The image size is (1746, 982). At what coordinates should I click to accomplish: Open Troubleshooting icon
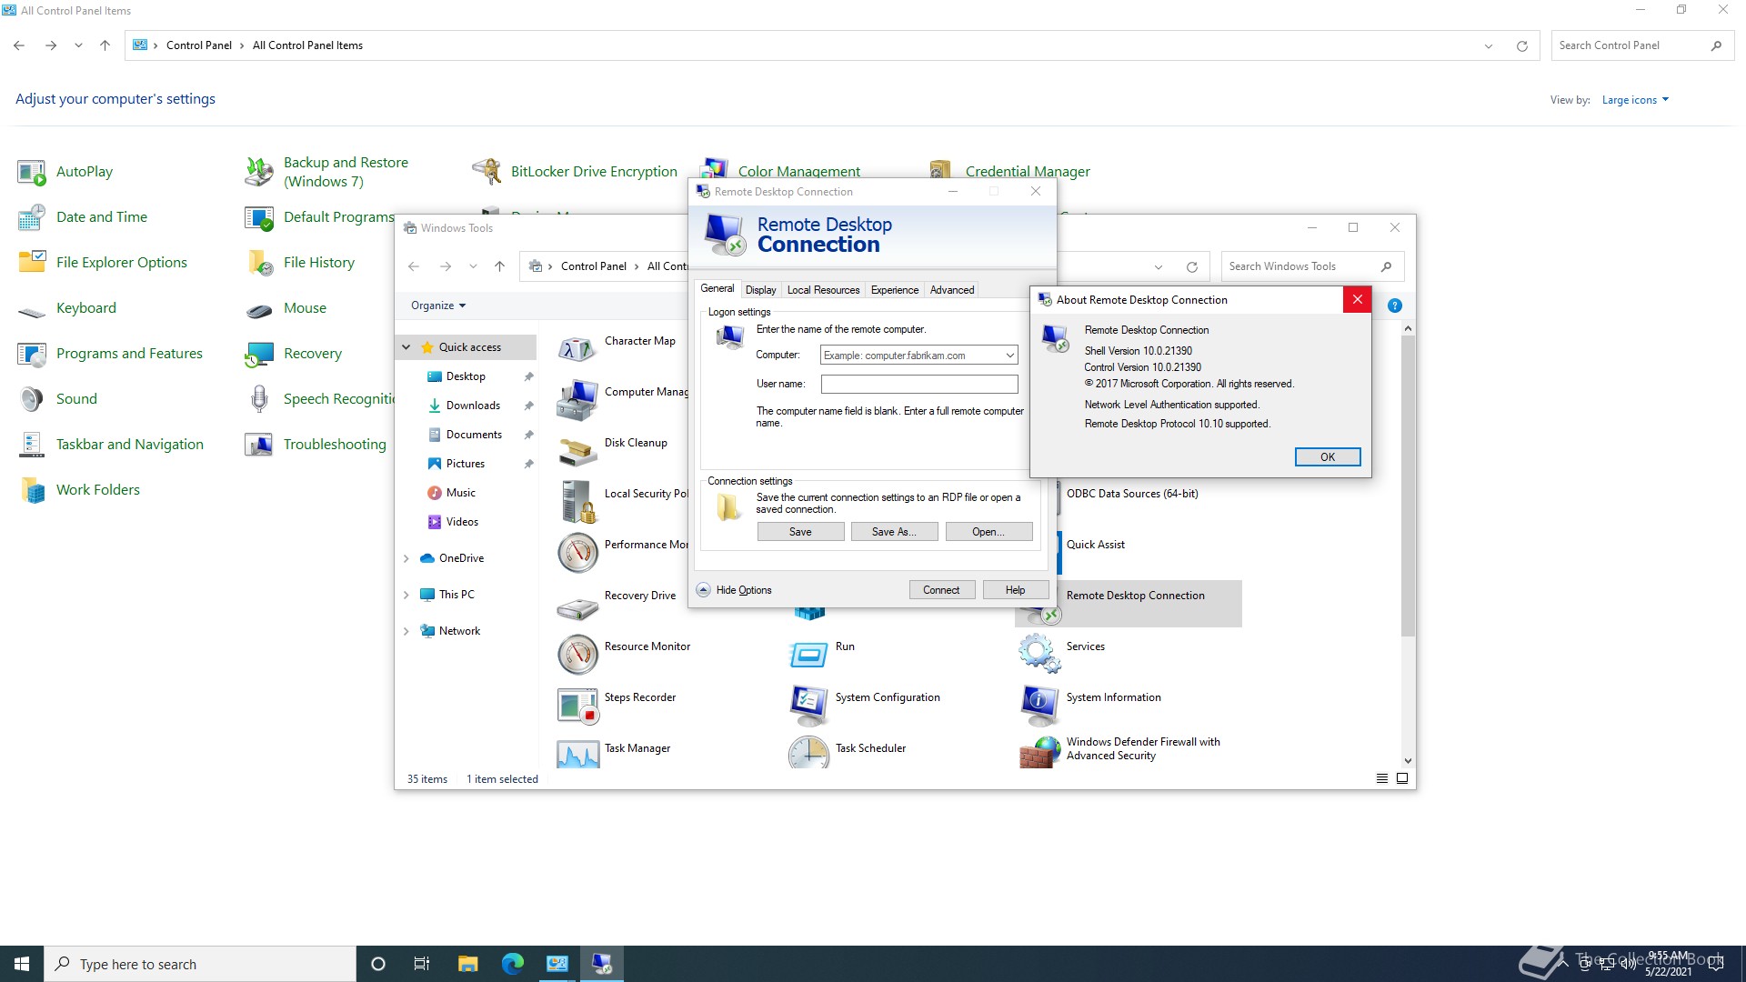259,445
